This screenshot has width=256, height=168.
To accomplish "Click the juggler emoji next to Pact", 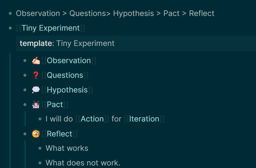I will pyautogui.click(x=36, y=105).
